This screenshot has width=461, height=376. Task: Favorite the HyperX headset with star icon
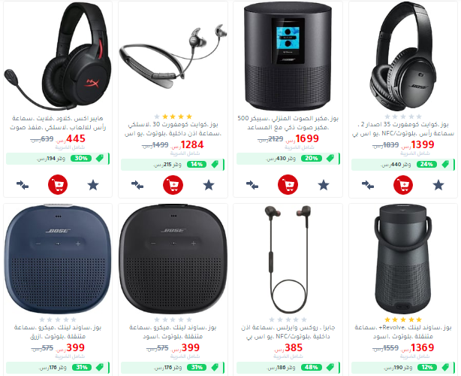(93, 185)
